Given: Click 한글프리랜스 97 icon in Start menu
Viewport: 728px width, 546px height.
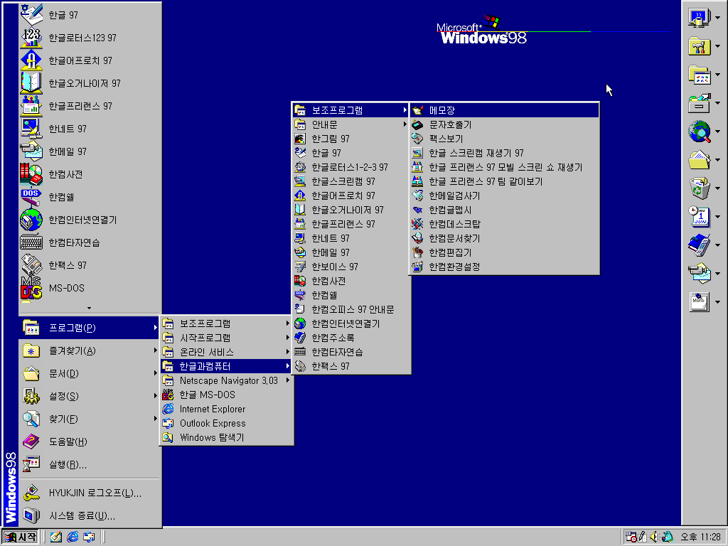Looking at the screenshot, I should [31, 106].
